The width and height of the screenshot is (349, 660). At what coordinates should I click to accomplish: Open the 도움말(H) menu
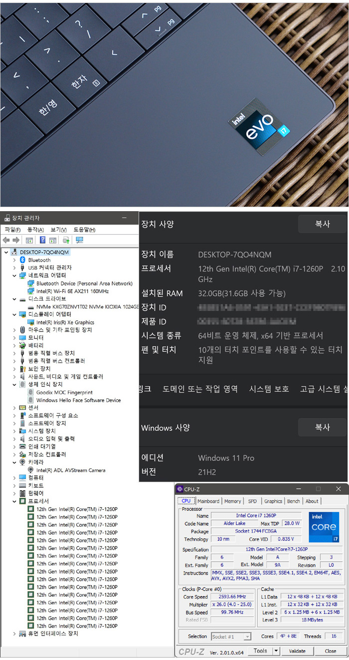[84, 230]
